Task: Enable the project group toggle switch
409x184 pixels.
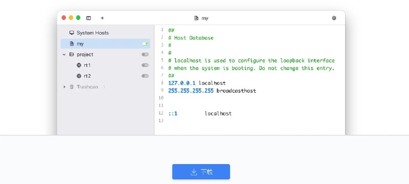Action: pos(145,55)
